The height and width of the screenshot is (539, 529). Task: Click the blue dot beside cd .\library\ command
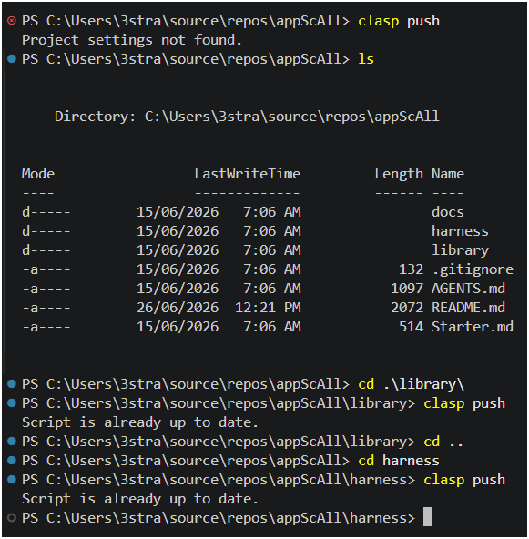[x=12, y=383]
